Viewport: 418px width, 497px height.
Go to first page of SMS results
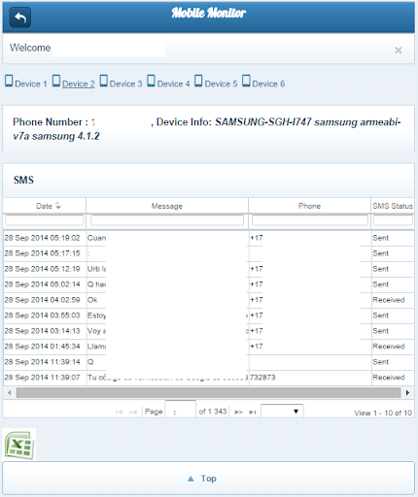(119, 412)
